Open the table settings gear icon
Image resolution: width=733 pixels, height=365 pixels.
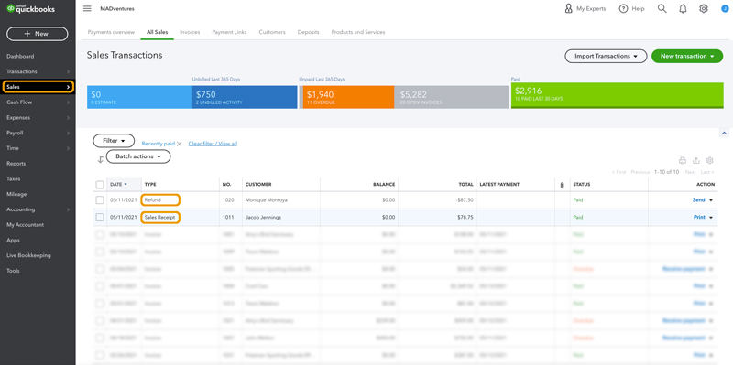(709, 161)
